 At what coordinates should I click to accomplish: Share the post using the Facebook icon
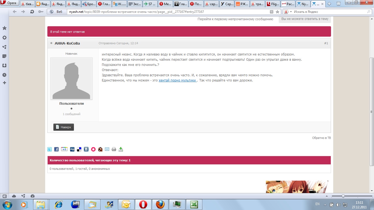[x=56, y=149]
